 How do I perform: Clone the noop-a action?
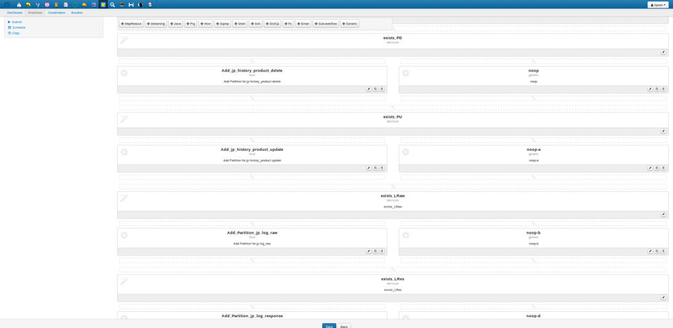coord(657,168)
